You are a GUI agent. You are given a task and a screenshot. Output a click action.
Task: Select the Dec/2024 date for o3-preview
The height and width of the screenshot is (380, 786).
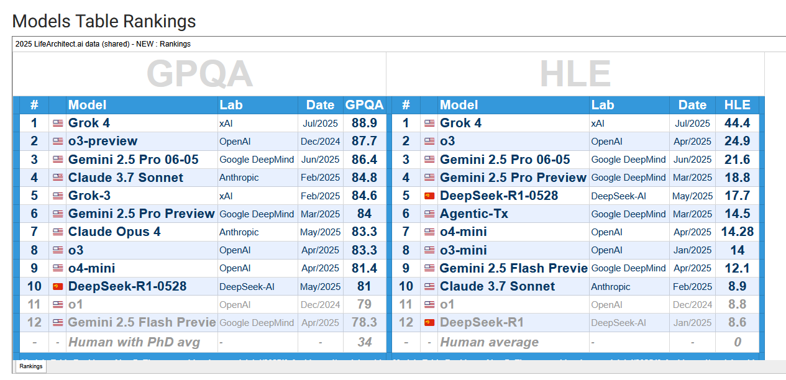click(x=321, y=142)
